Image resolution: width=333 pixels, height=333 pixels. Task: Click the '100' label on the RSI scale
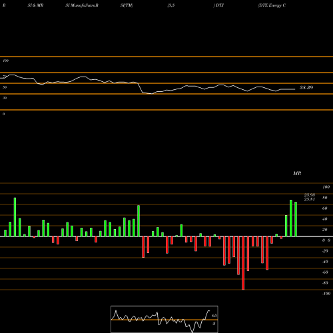coord(5,61)
